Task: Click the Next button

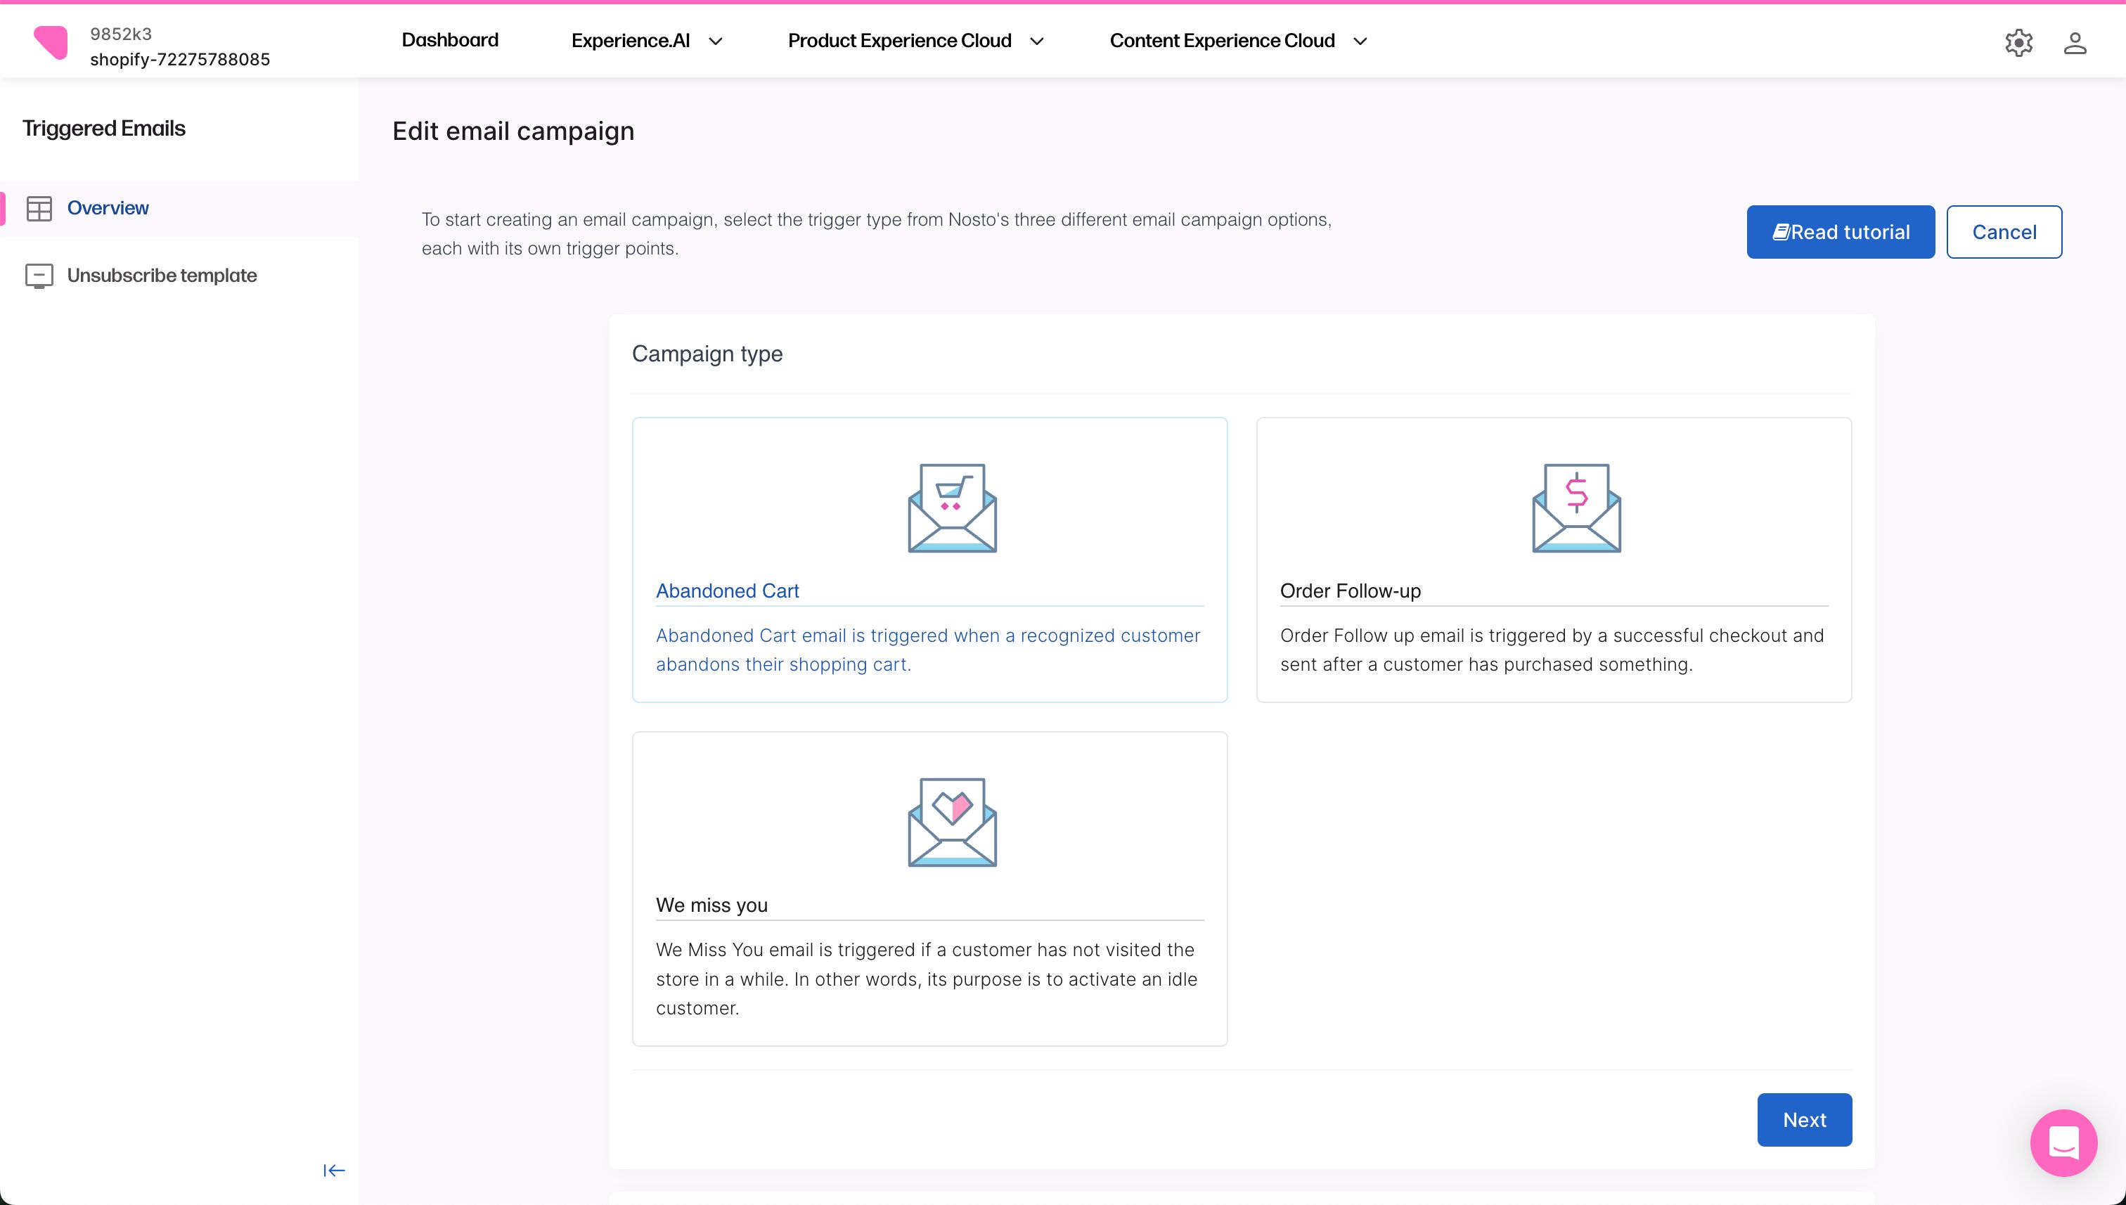Action: (1804, 1119)
